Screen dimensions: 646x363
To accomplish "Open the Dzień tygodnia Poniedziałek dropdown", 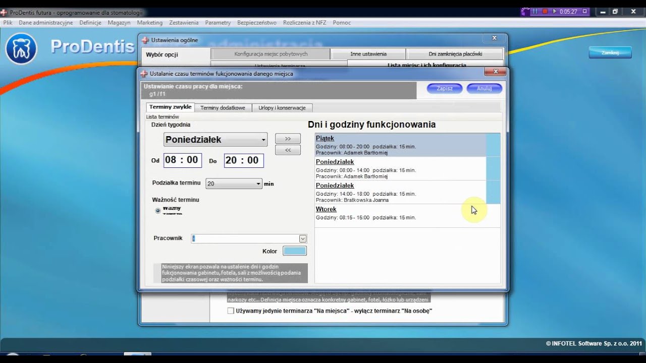I will [x=216, y=140].
